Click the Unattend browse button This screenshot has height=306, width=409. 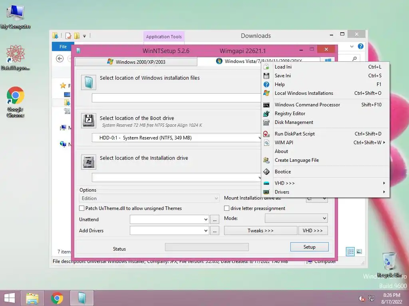pos(214,220)
